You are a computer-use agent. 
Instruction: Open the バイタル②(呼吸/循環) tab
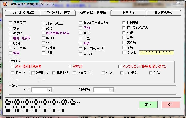point(58,13)
